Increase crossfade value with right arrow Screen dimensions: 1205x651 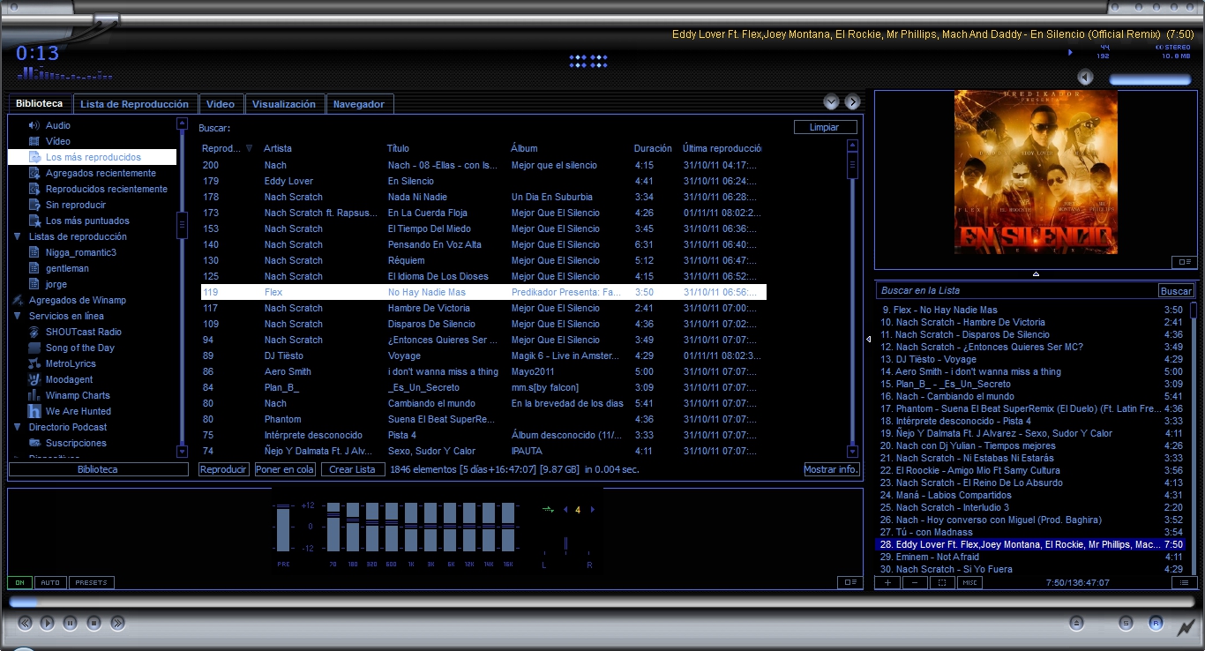click(x=592, y=509)
